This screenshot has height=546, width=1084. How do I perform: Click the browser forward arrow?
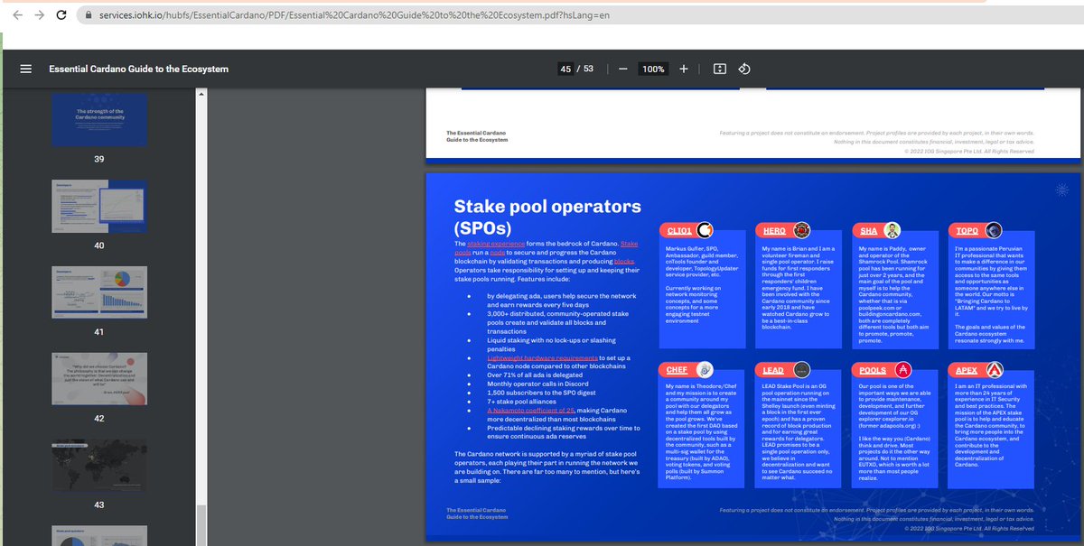click(x=38, y=15)
